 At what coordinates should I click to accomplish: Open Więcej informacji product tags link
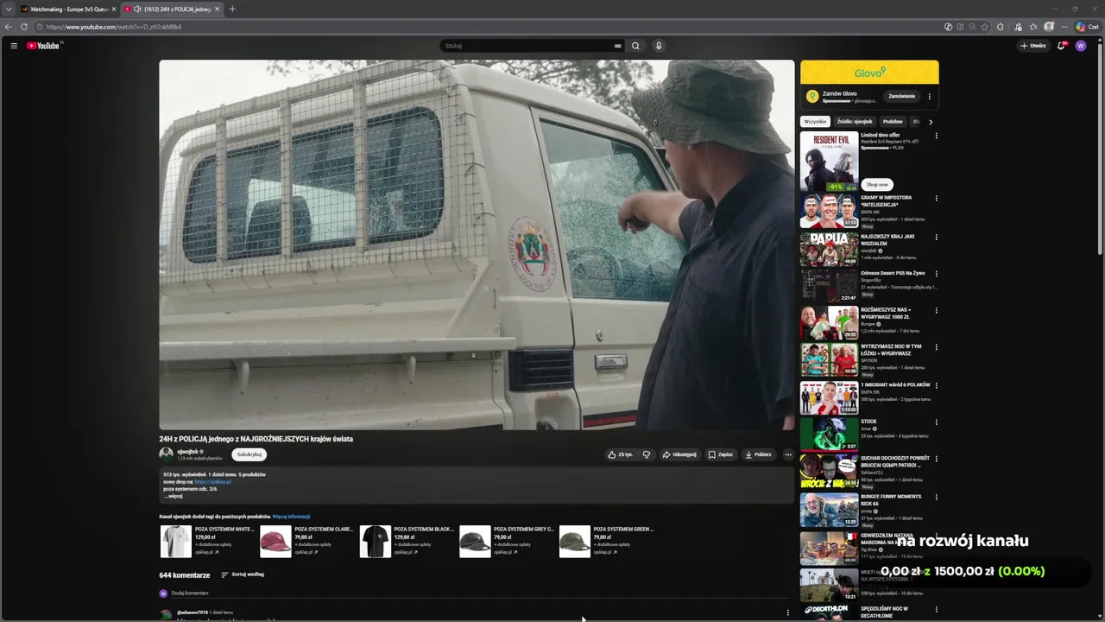point(291,517)
